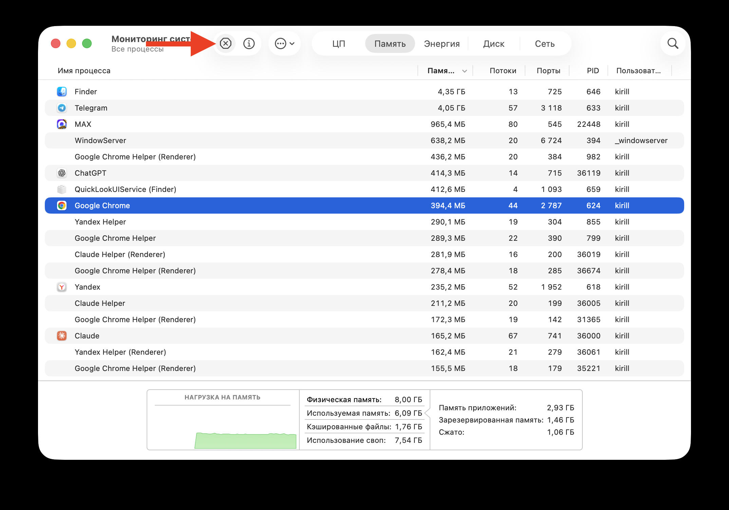Open the ellipsis actions dropdown menu
729x510 pixels.
(x=284, y=43)
